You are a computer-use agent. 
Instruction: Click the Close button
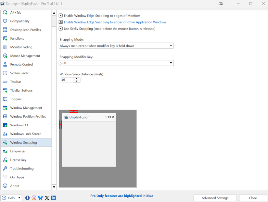tap(253, 198)
